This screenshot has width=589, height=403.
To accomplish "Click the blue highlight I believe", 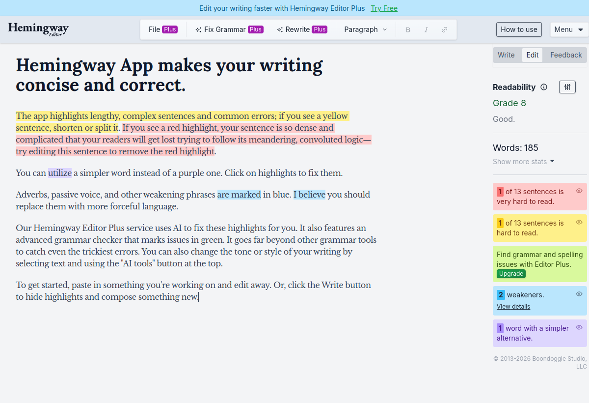I will [x=309, y=195].
